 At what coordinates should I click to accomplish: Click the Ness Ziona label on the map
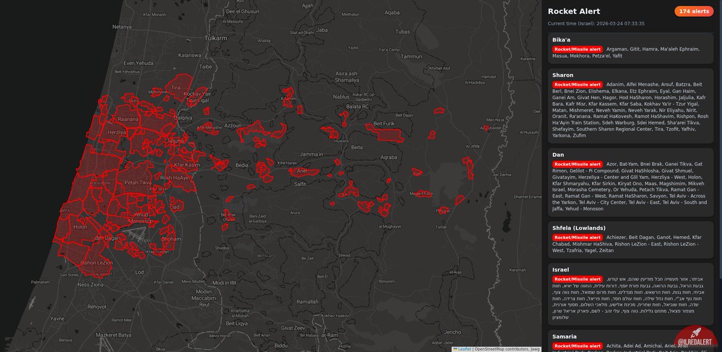[x=91, y=284]
